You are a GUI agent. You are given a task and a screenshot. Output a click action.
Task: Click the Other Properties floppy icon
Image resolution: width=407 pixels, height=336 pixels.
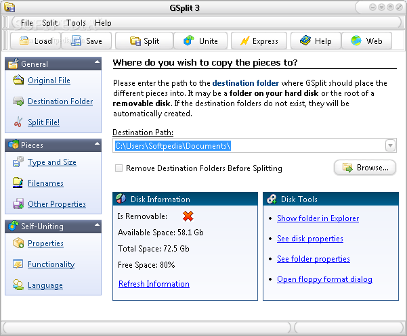(18, 203)
